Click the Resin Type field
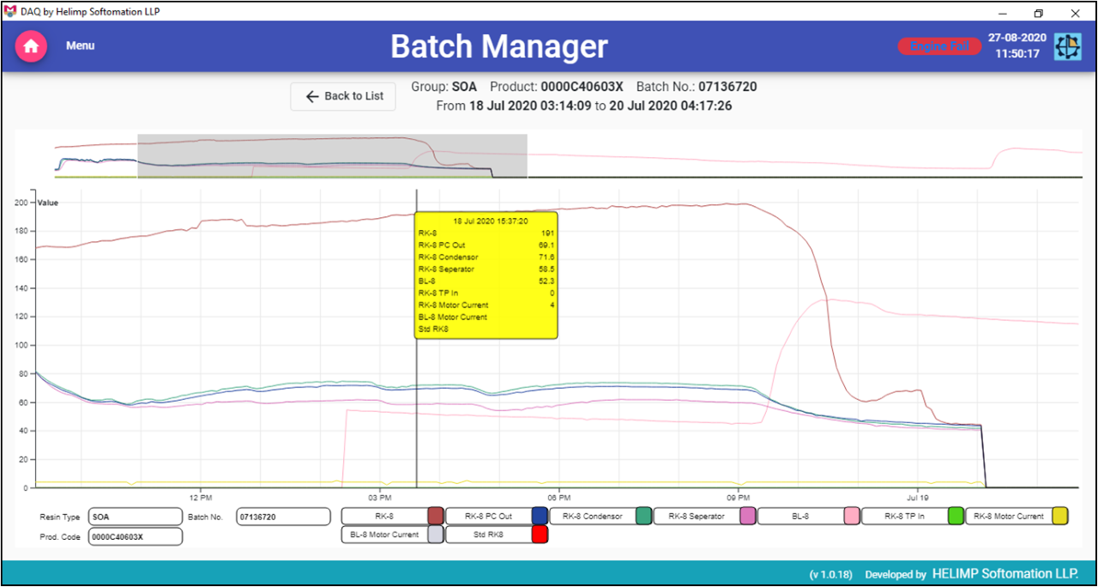 [135, 517]
